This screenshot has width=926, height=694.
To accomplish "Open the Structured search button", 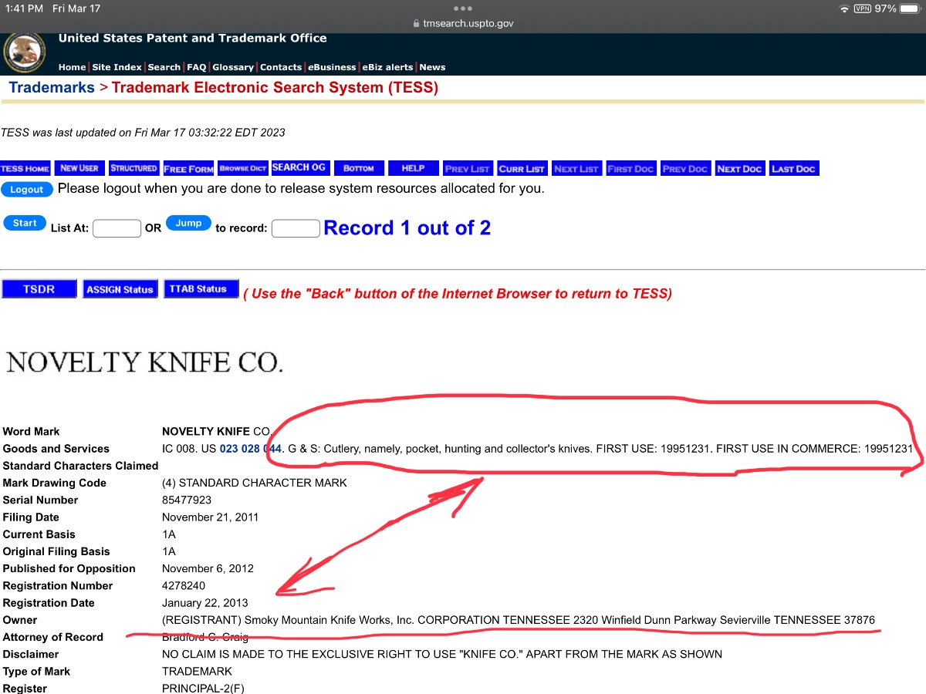I will pos(133,168).
